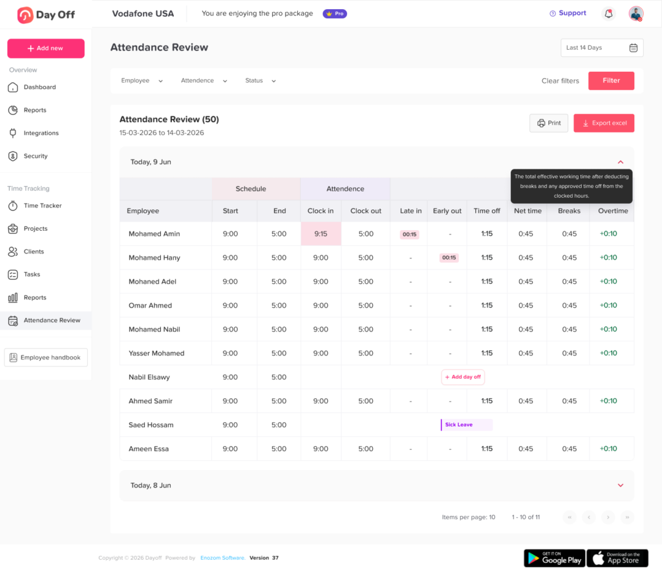Open the Enozom Software link
Image resolution: width=662 pixels, height=572 pixels.
tap(222, 558)
